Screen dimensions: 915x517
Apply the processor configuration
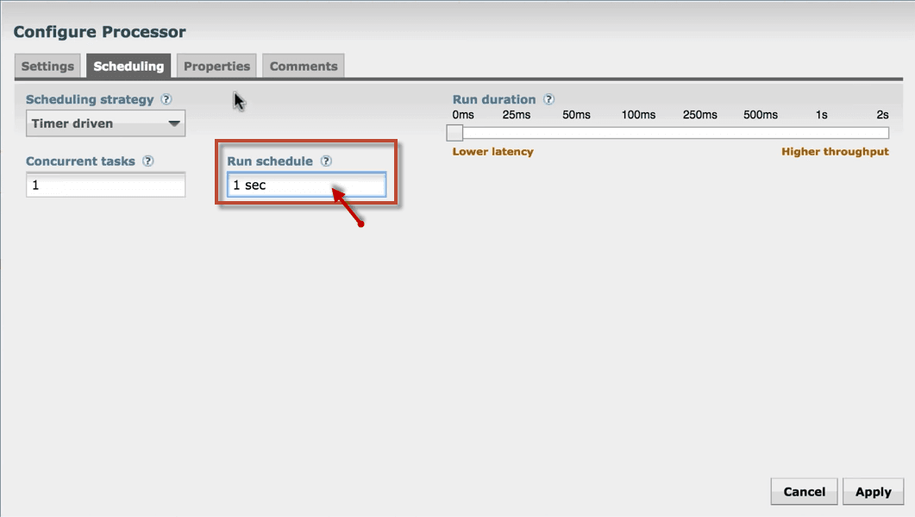pos(873,492)
